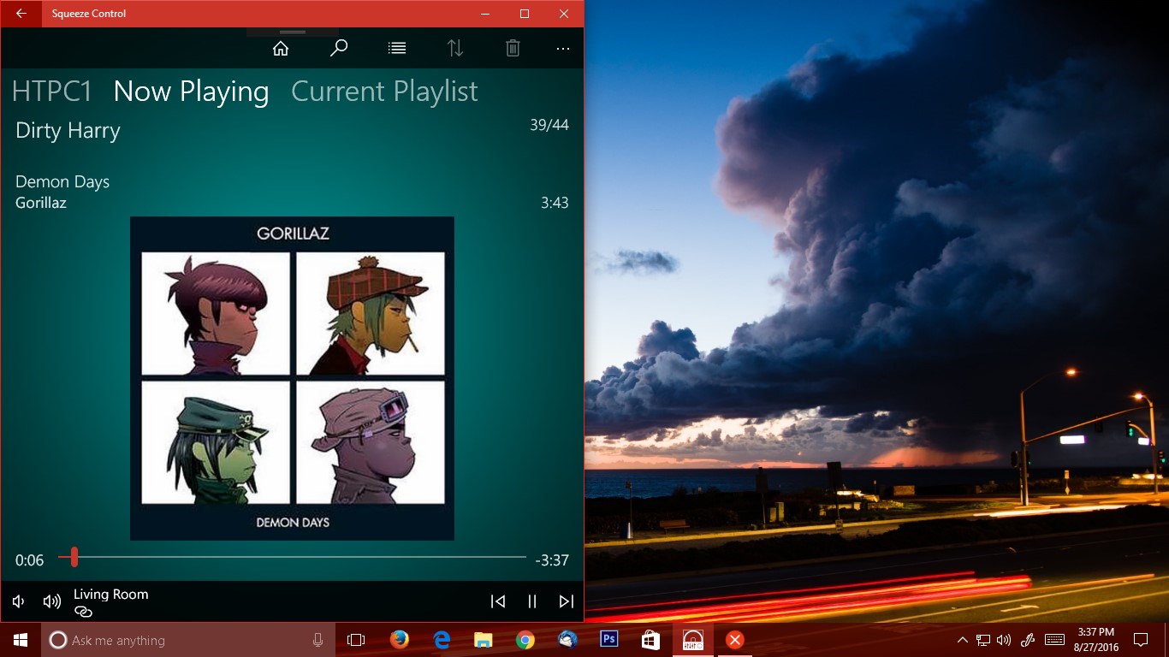Click the reorder arrows icon in toolbar
Screen dimensions: 1169x657
coord(454,48)
